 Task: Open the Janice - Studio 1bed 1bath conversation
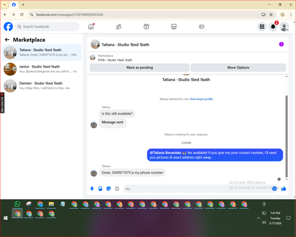pyautogui.click(x=41, y=69)
